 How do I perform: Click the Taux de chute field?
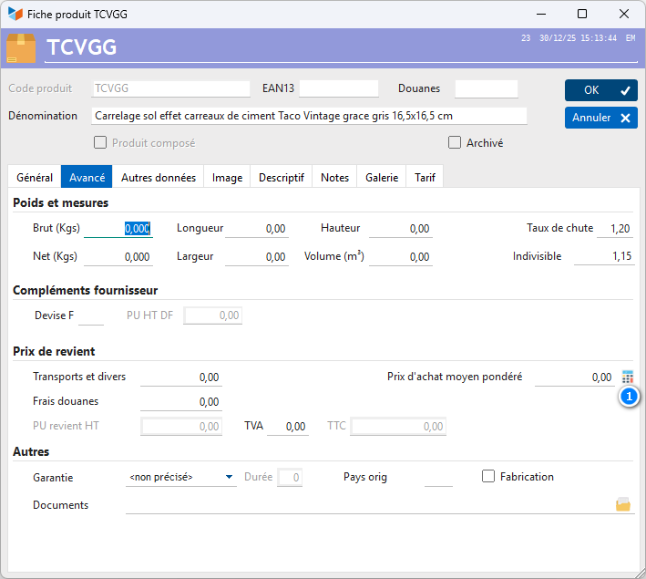(x=615, y=229)
